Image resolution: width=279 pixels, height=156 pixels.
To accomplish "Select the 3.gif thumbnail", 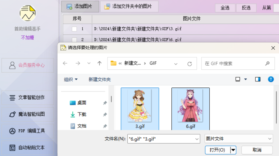I will tap(140, 109).
